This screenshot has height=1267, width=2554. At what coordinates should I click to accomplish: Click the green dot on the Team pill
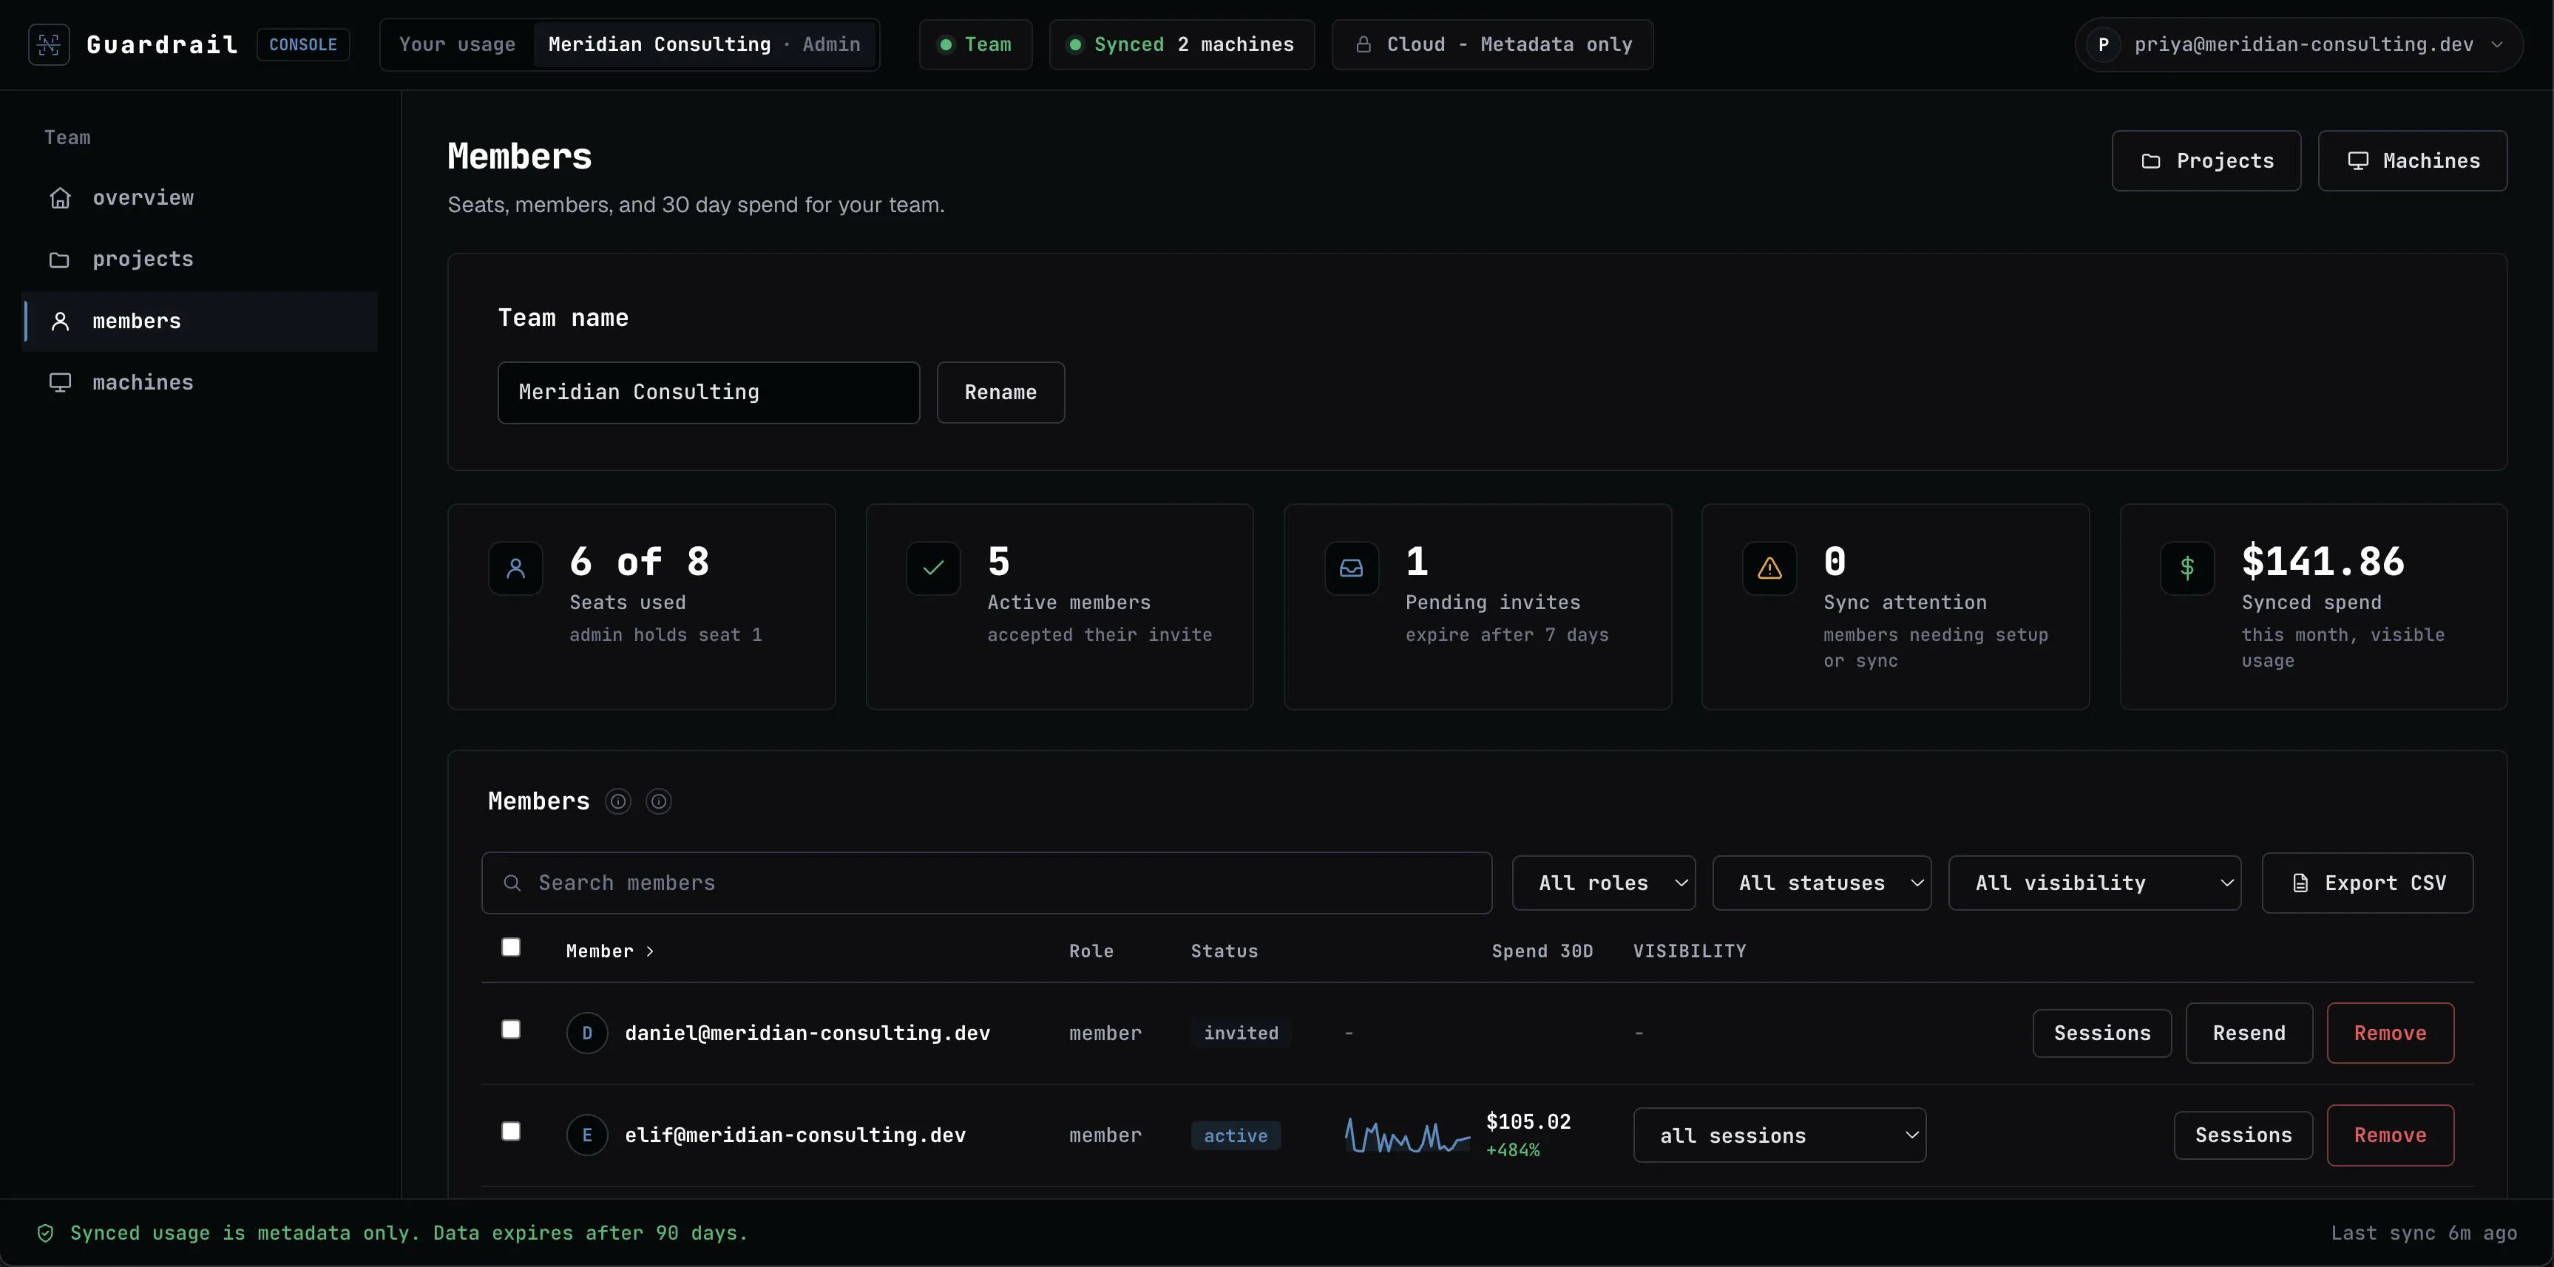click(x=946, y=44)
